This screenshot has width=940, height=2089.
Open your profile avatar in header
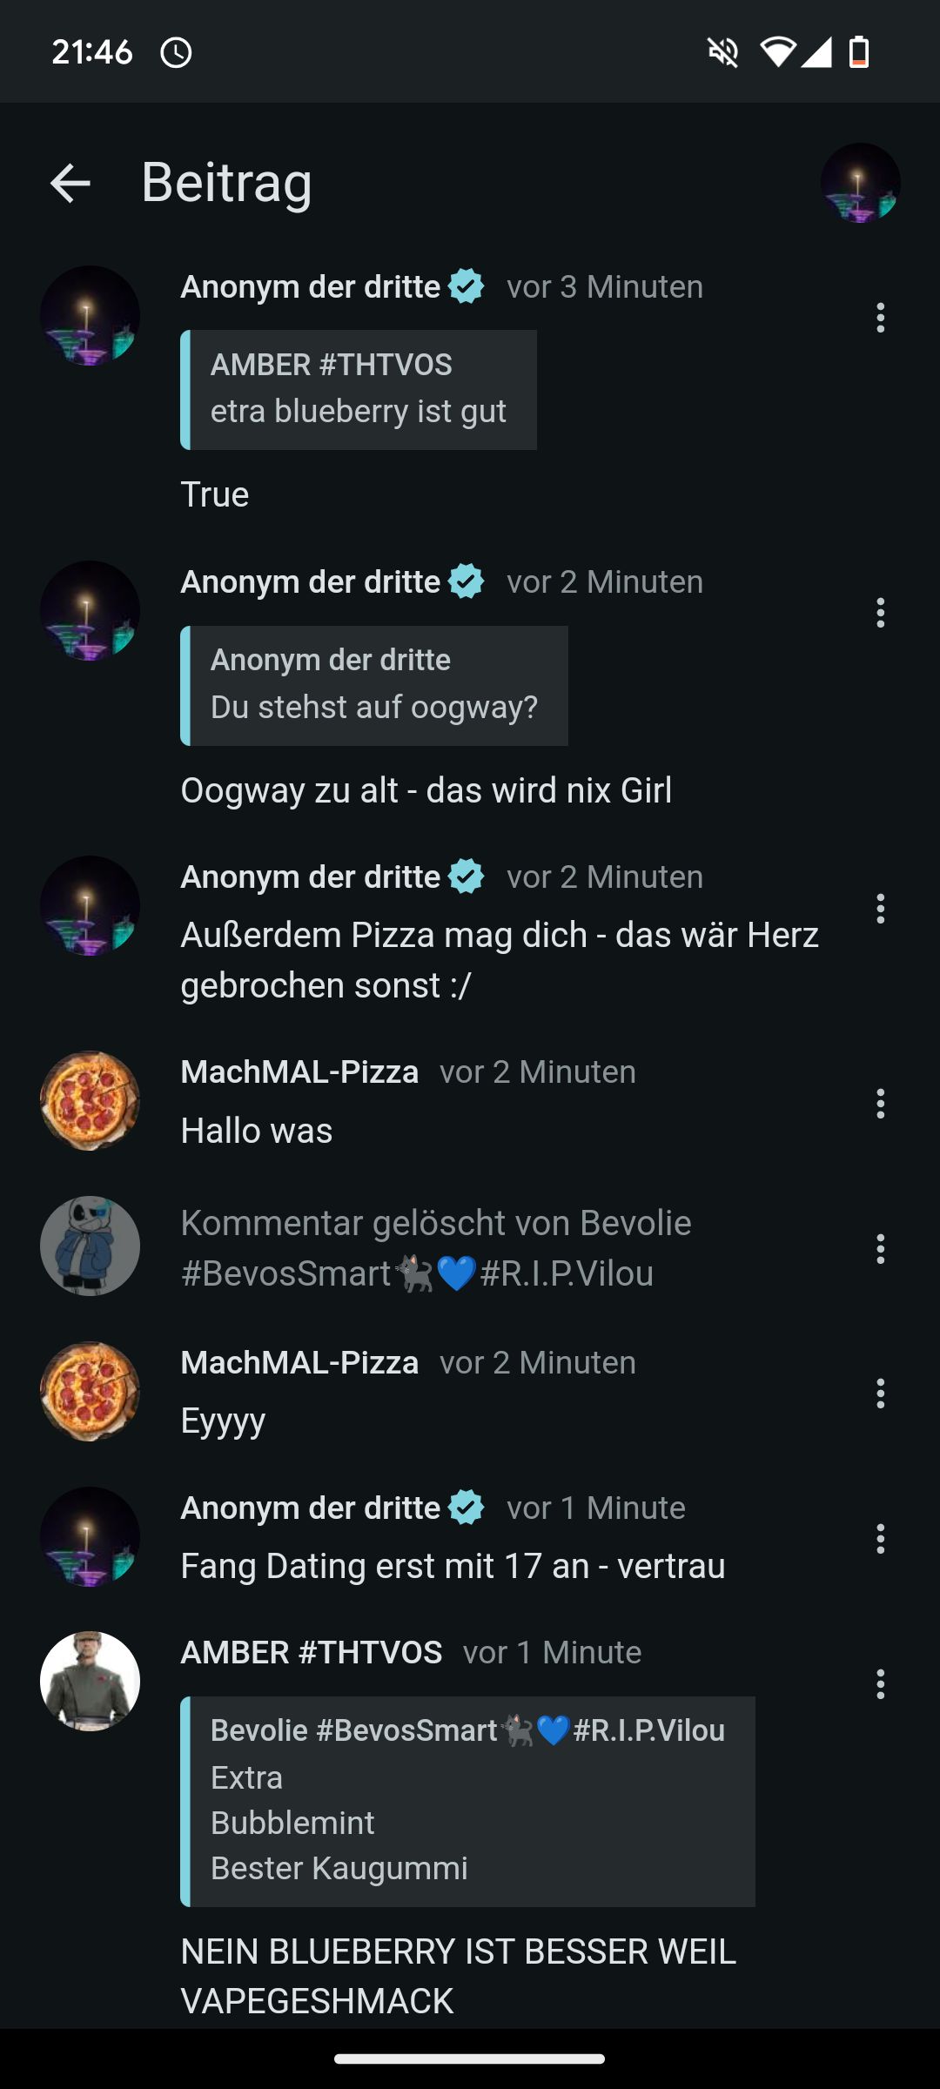click(860, 183)
